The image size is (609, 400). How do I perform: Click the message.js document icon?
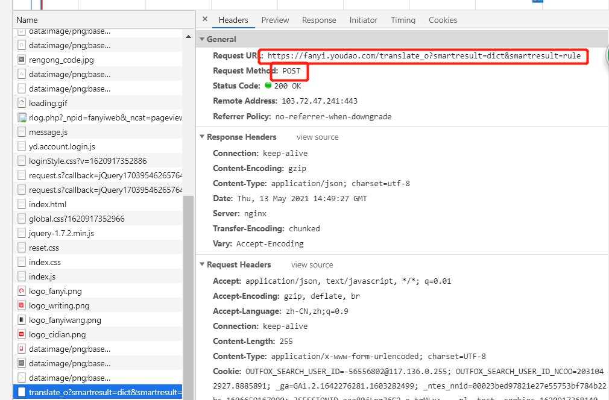click(x=22, y=133)
